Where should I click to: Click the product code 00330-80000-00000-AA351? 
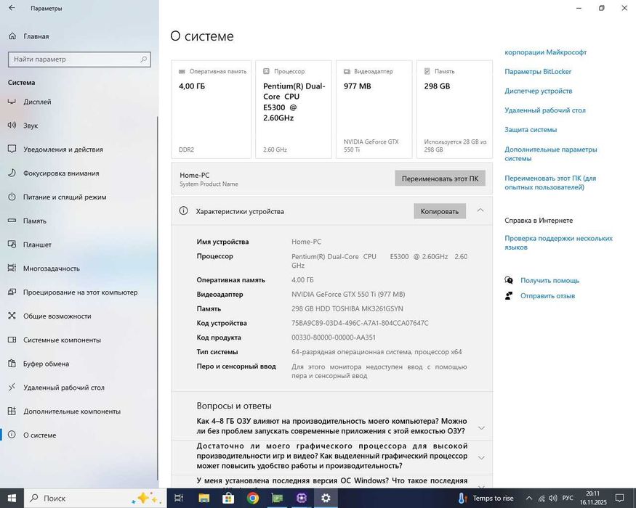pos(334,337)
